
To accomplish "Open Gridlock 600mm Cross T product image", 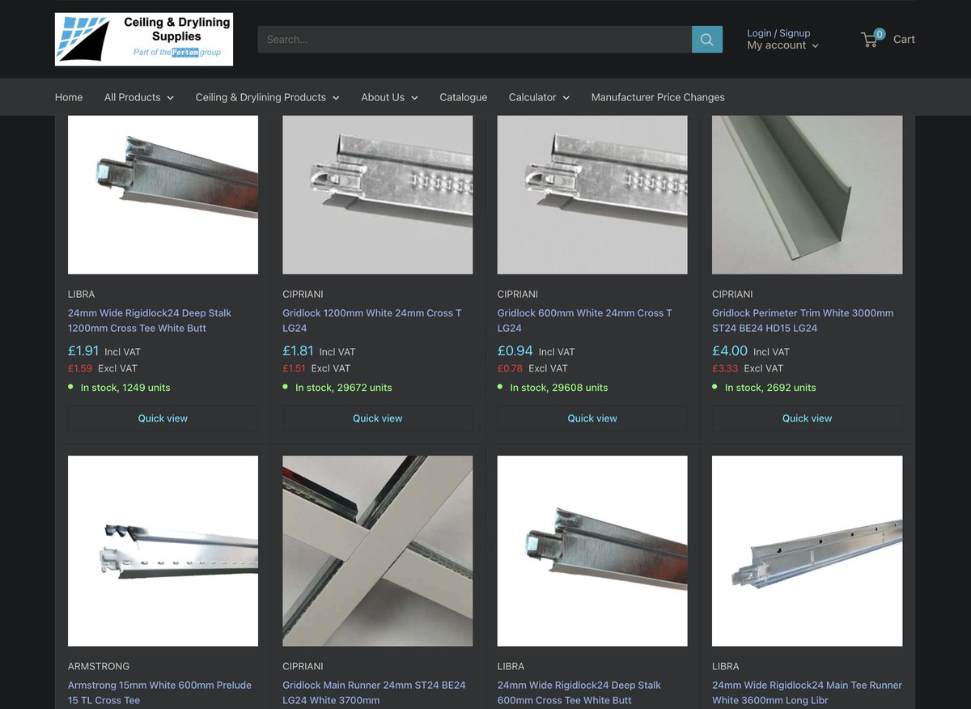I will click(592, 194).
